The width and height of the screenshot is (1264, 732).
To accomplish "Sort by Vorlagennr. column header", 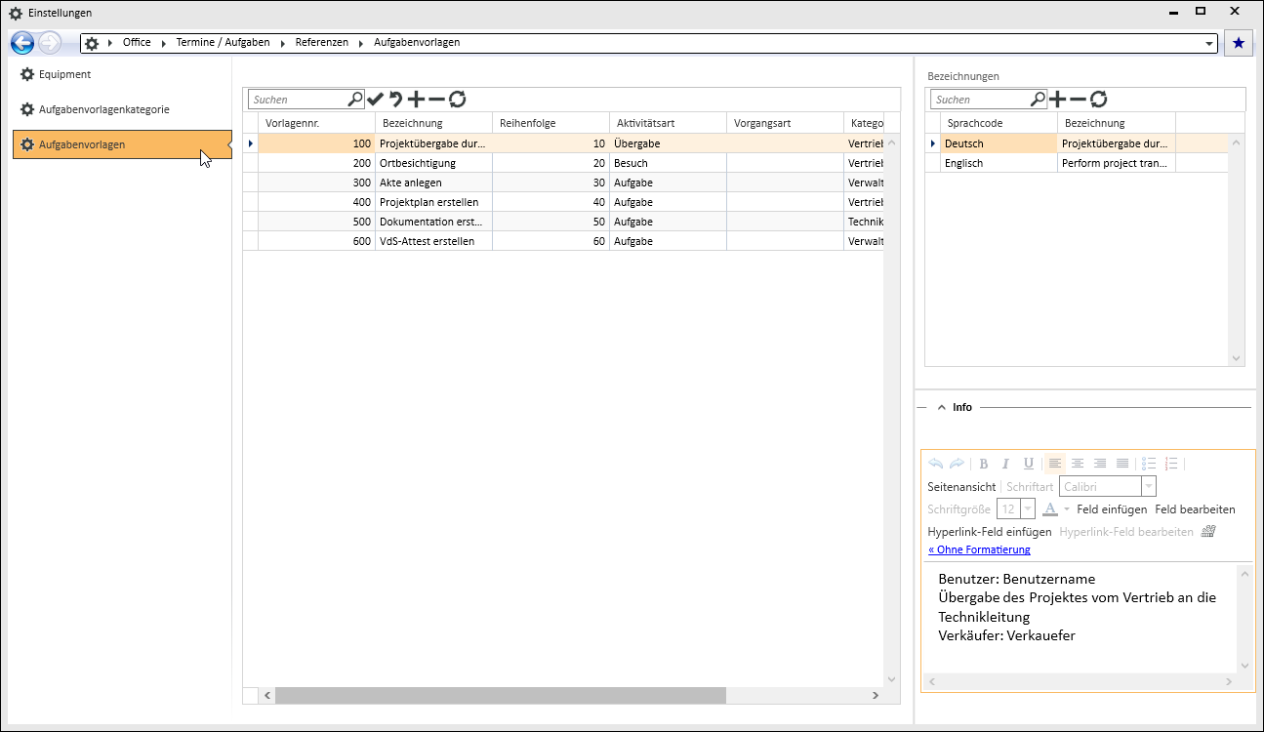I will 316,123.
